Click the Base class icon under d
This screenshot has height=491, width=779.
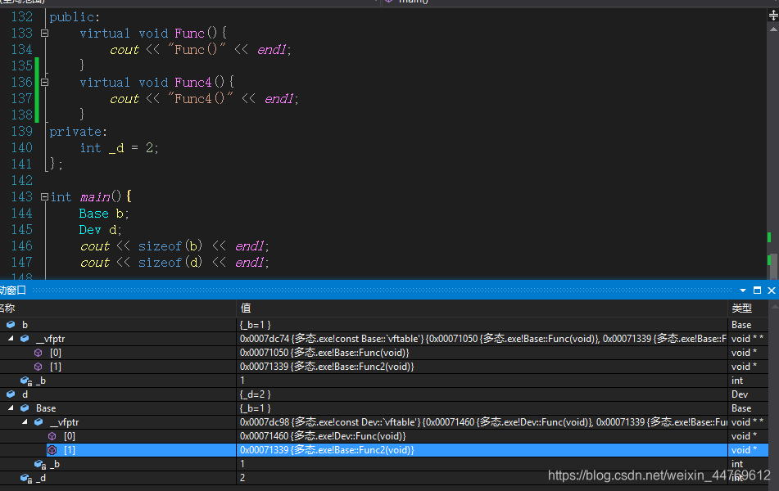25,408
